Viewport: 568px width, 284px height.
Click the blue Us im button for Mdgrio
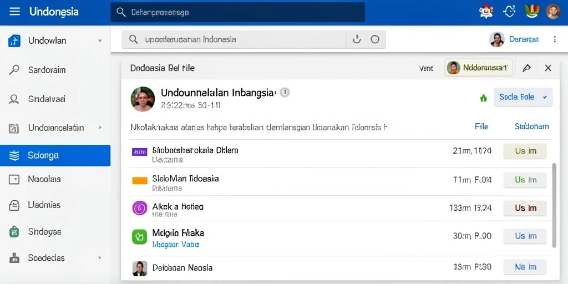pos(525,236)
